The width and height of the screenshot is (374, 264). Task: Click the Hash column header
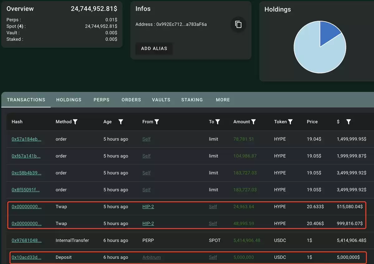17,122
